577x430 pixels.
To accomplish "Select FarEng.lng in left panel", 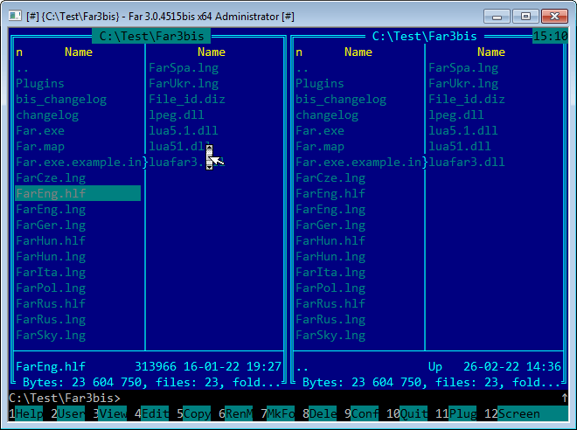I will pos(51,209).
